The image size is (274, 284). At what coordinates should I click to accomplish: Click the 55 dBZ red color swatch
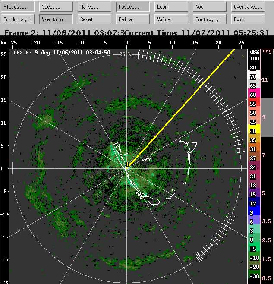pos(254,102)
